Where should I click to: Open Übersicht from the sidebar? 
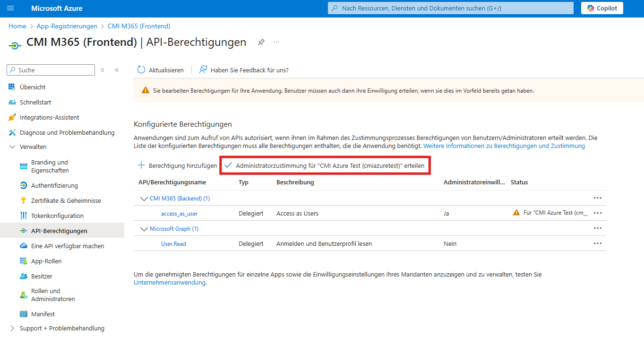(32, 87)
